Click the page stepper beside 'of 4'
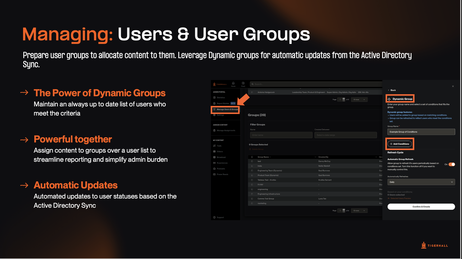462x259 pixels. pyautogui.click(x=344, y=211)
